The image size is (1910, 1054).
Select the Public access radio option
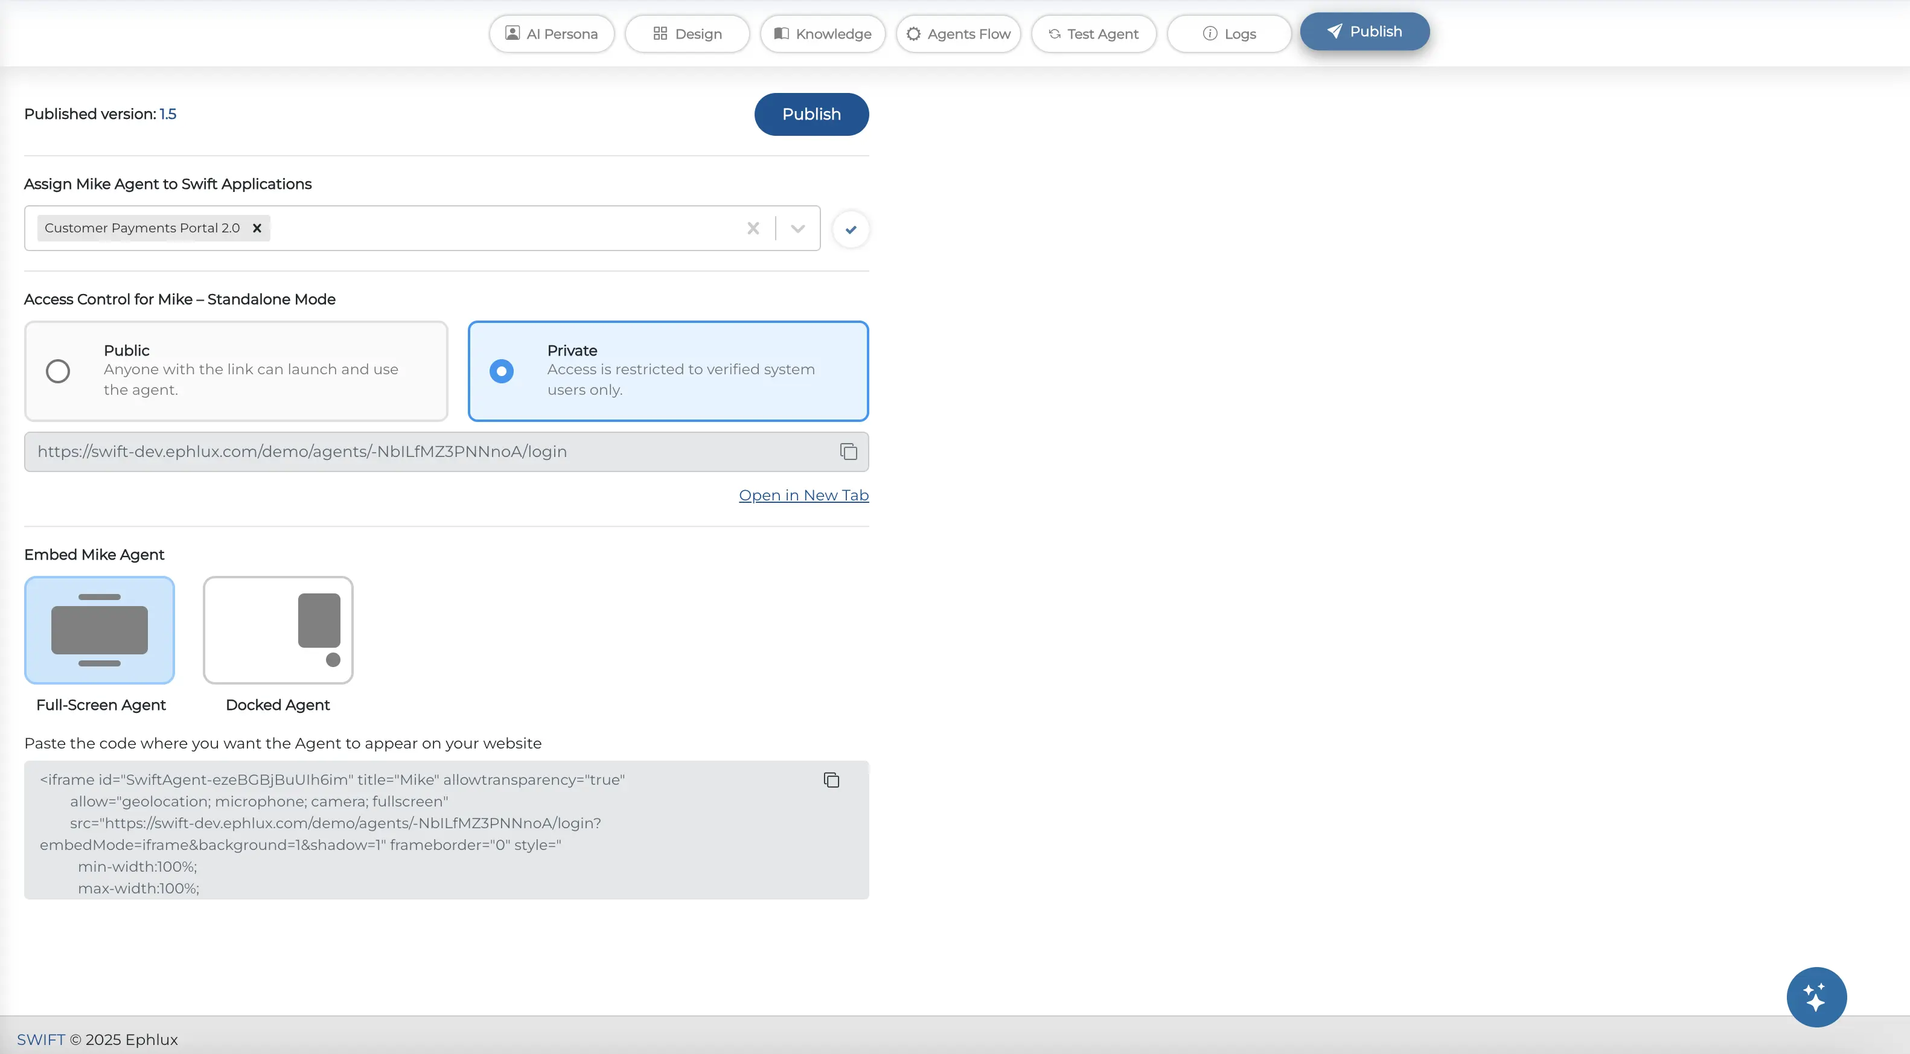coord(58,371)
